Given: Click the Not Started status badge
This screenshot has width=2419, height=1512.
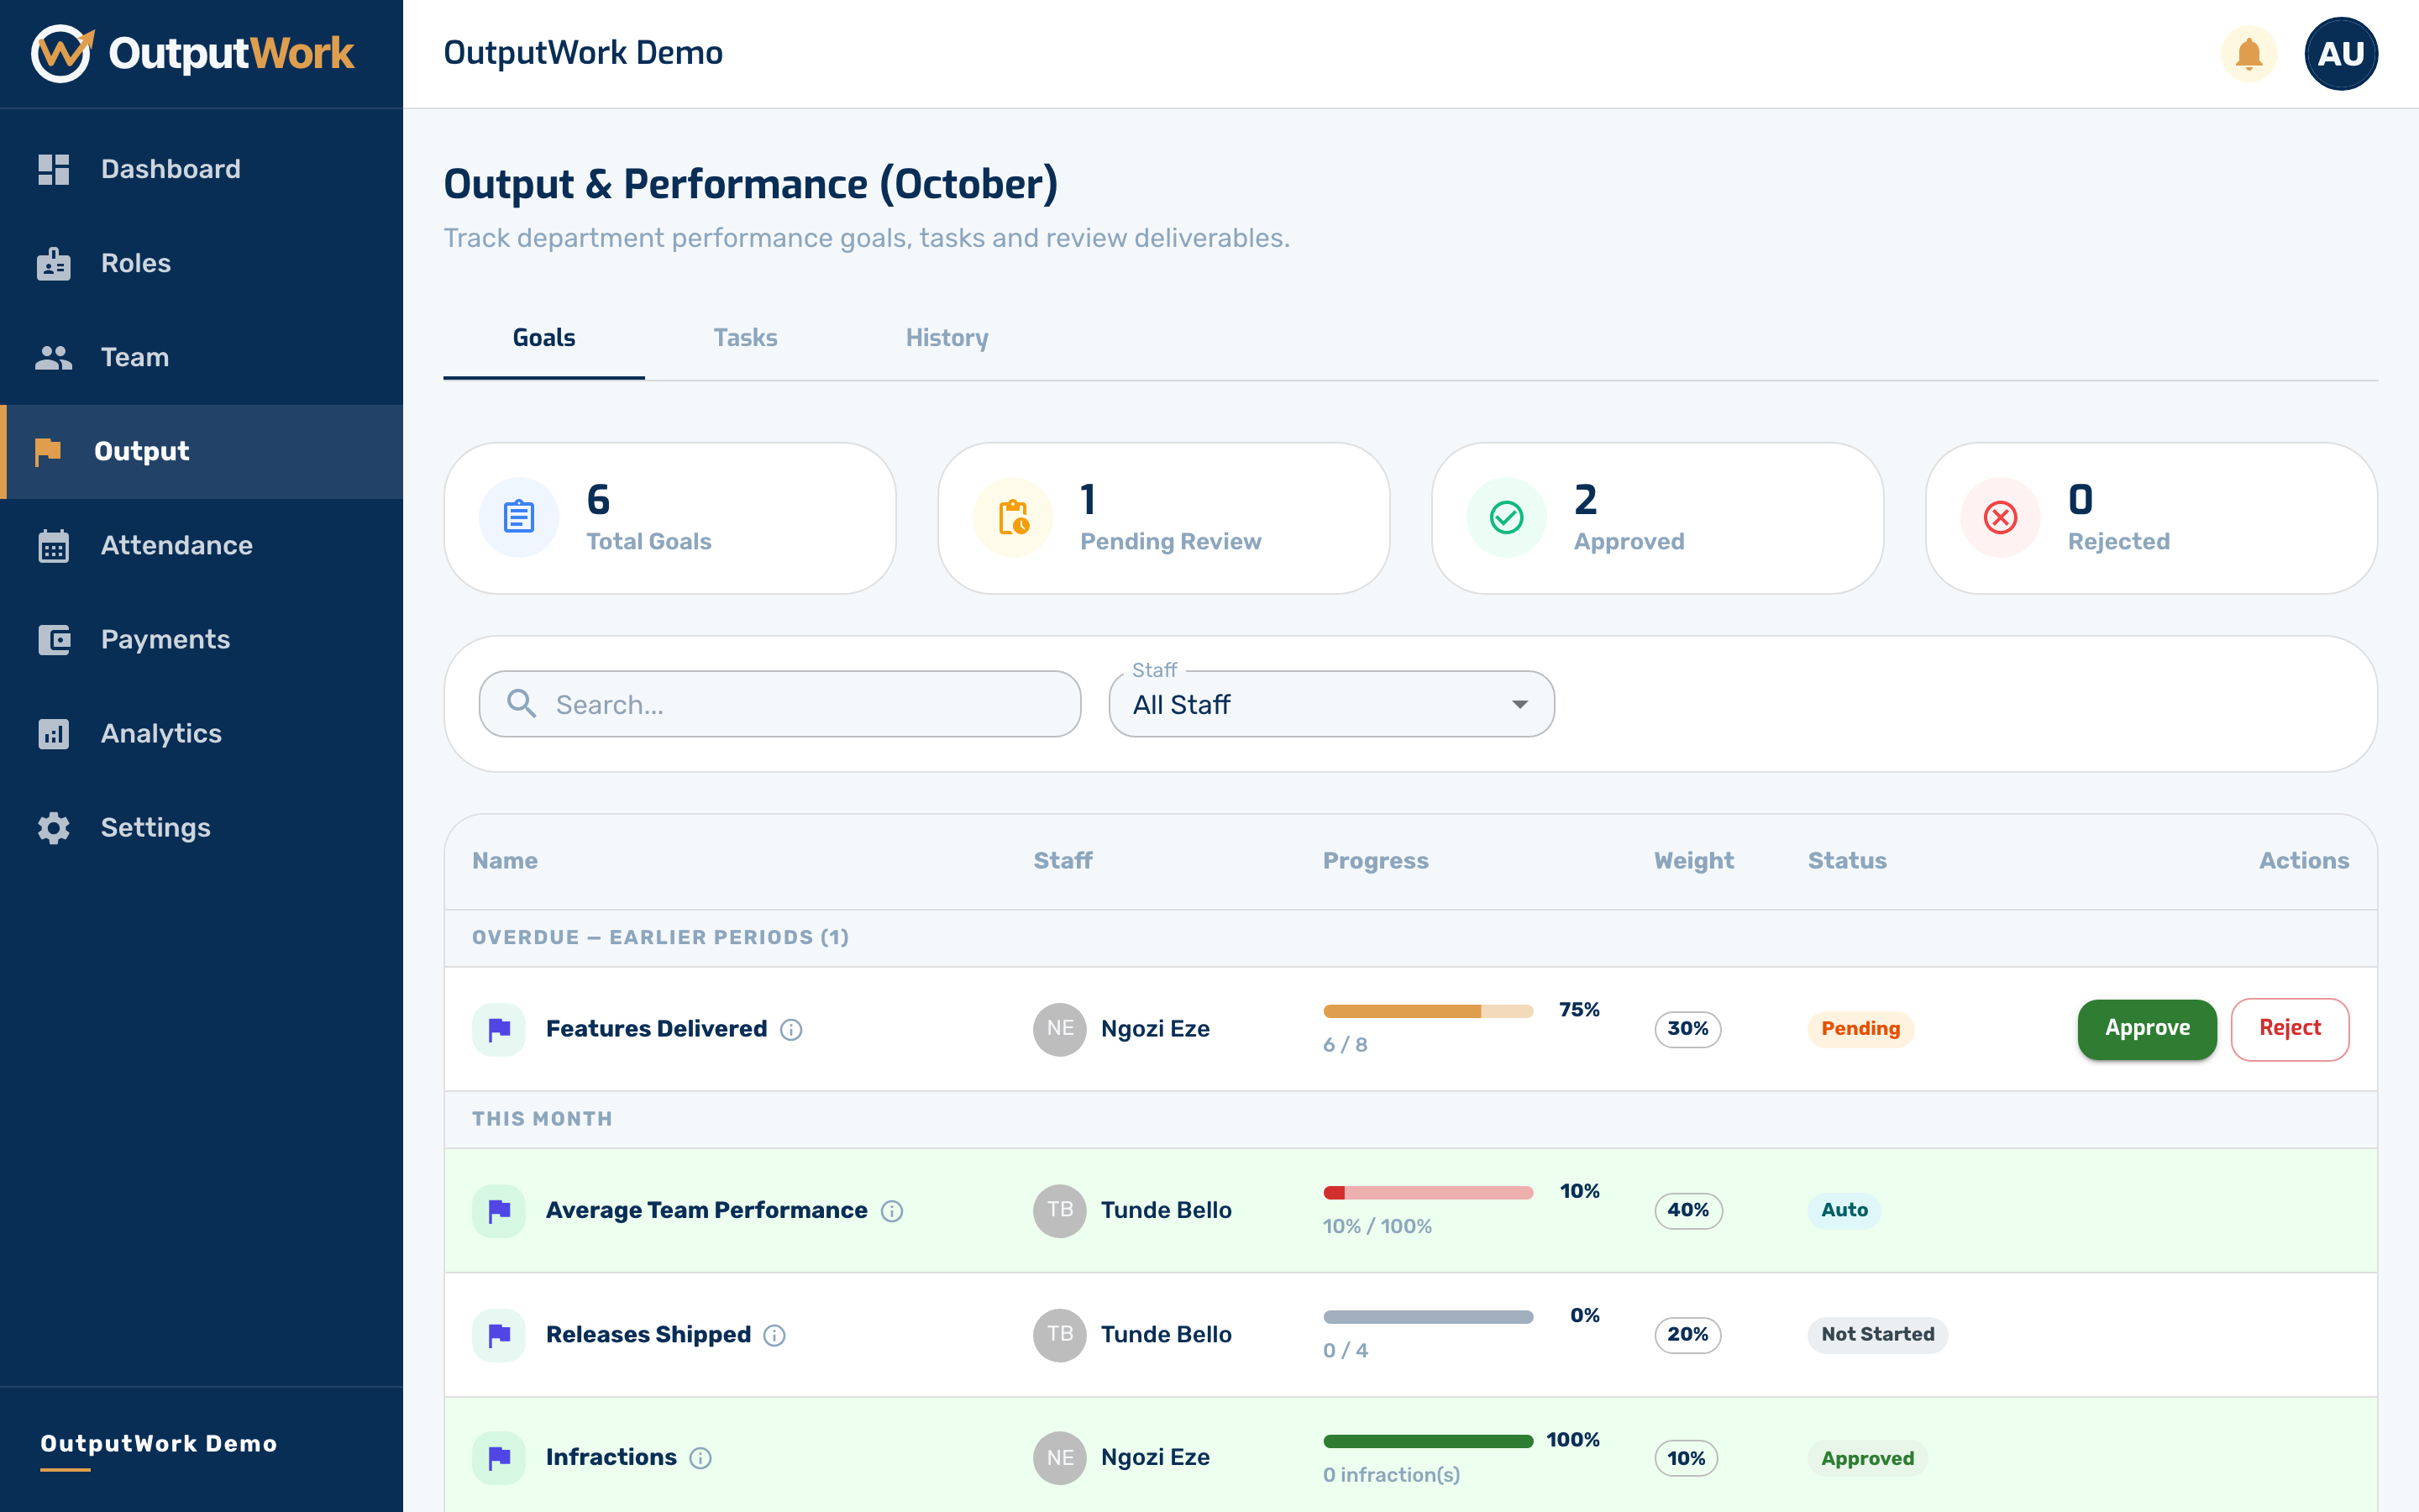Looking at the screenshot, I should pos(1877,1334).
